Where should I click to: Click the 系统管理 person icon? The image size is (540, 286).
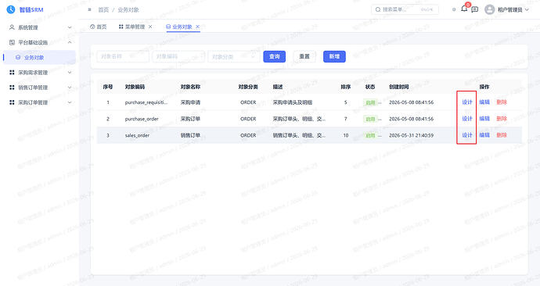click(x=12, y=27)
